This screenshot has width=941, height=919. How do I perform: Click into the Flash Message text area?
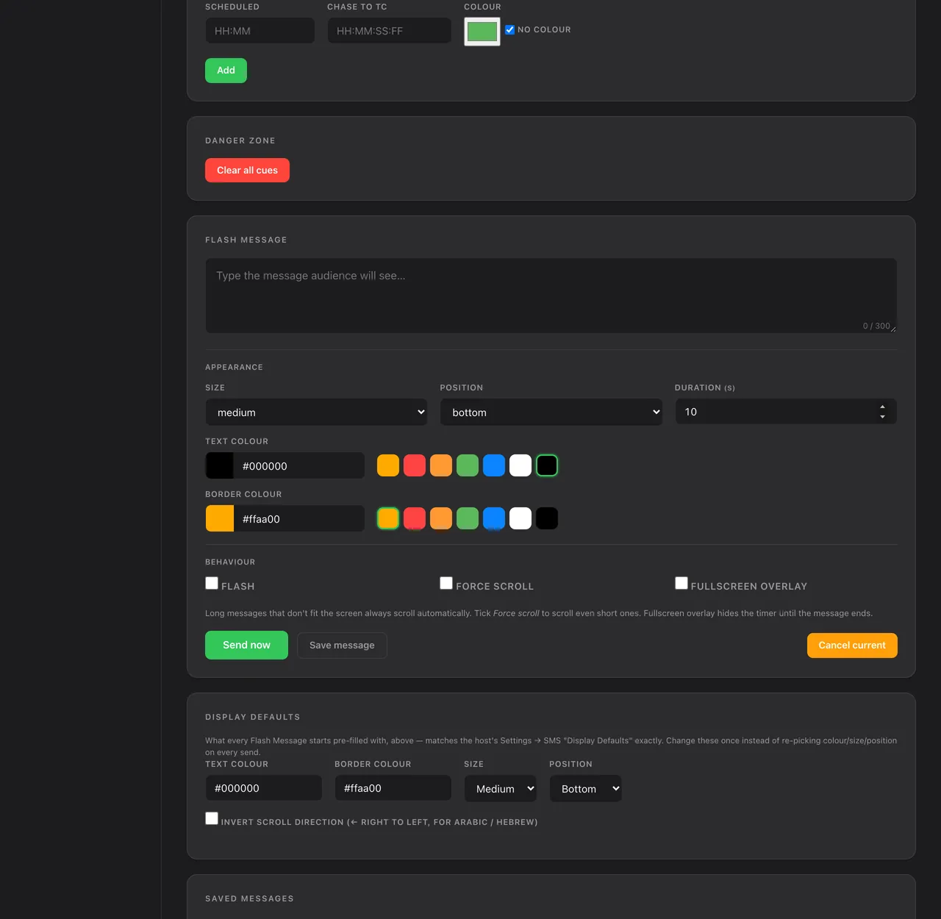tap(551, 296)
